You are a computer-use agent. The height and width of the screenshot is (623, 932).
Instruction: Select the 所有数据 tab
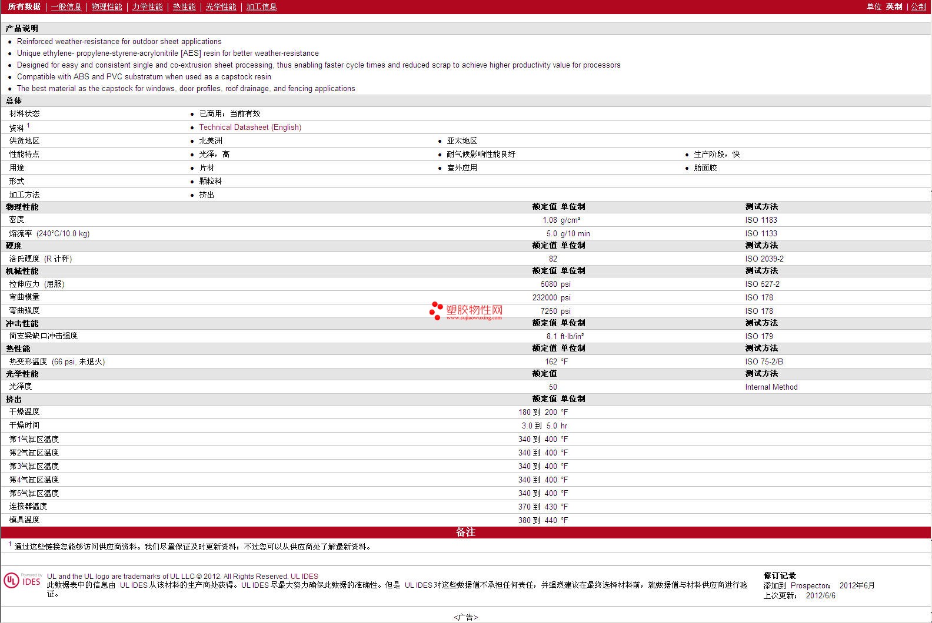point(24,6)
